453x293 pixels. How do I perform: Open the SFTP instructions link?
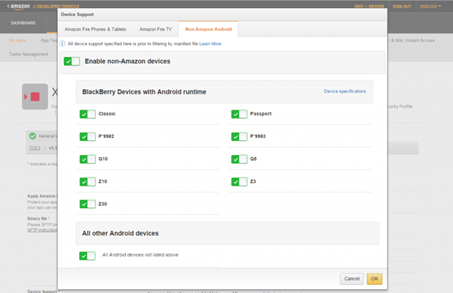point(42,230)
